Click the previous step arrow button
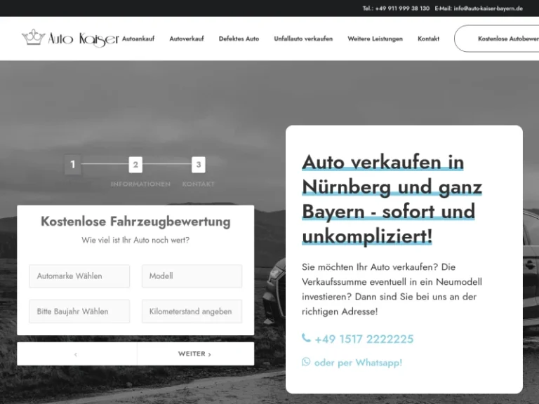 [77, 353]
